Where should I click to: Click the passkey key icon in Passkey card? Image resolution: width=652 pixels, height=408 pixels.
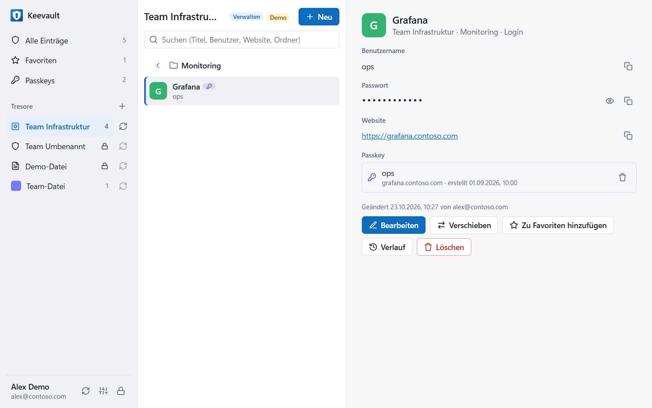(372, 177)
